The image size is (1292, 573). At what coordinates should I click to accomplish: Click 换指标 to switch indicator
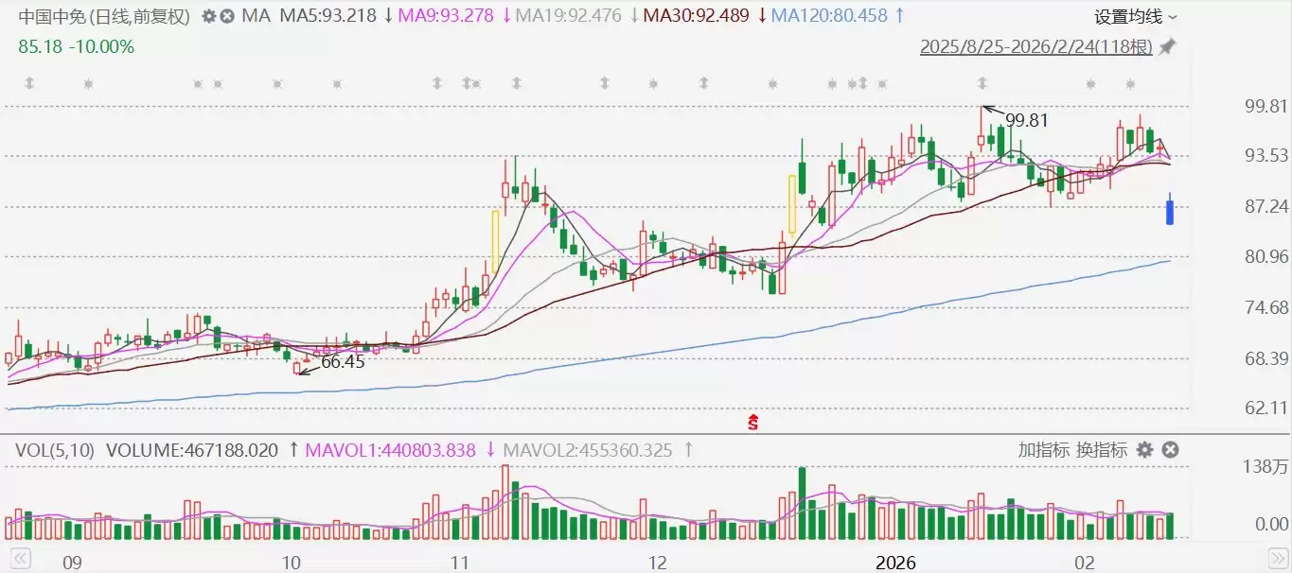tap(1102, 450)
